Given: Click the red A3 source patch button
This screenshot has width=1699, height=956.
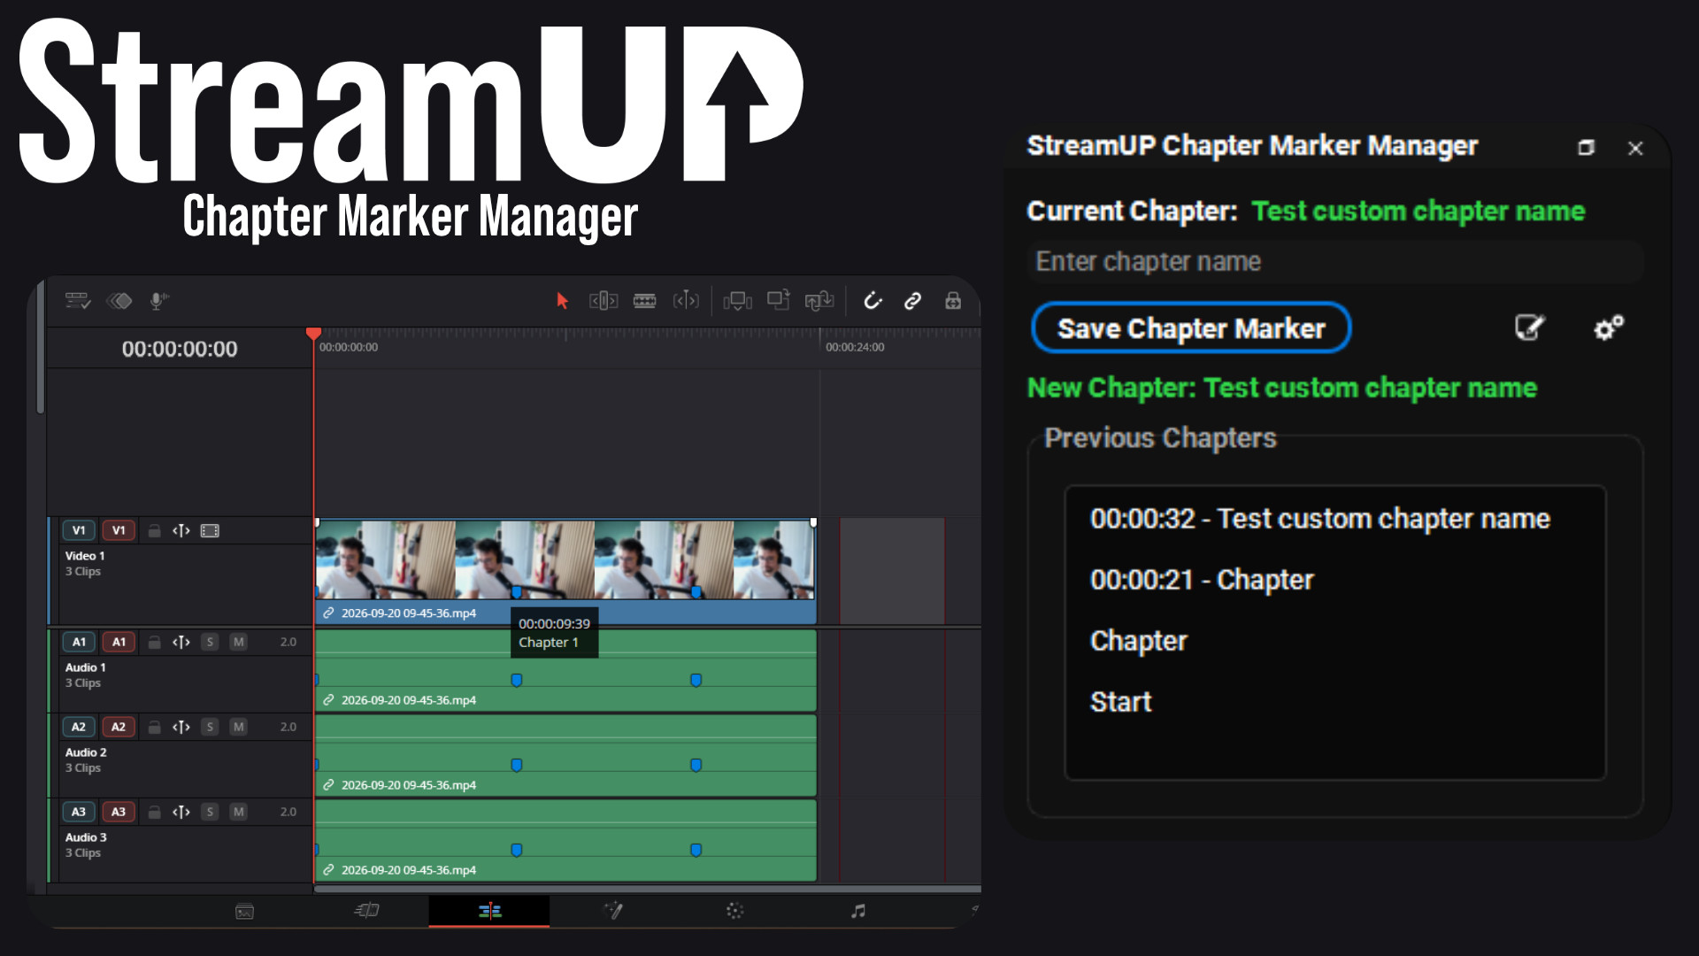Looking at the screenshot, I should [119, 812].
